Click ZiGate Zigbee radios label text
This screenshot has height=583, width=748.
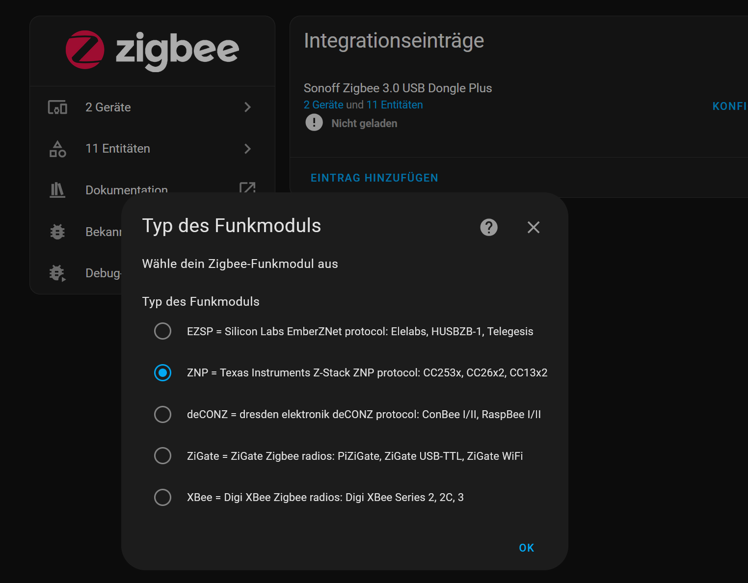355,456
